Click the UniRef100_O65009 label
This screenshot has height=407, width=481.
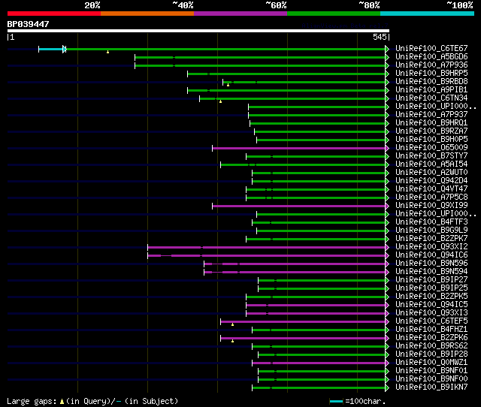(431, 148)
